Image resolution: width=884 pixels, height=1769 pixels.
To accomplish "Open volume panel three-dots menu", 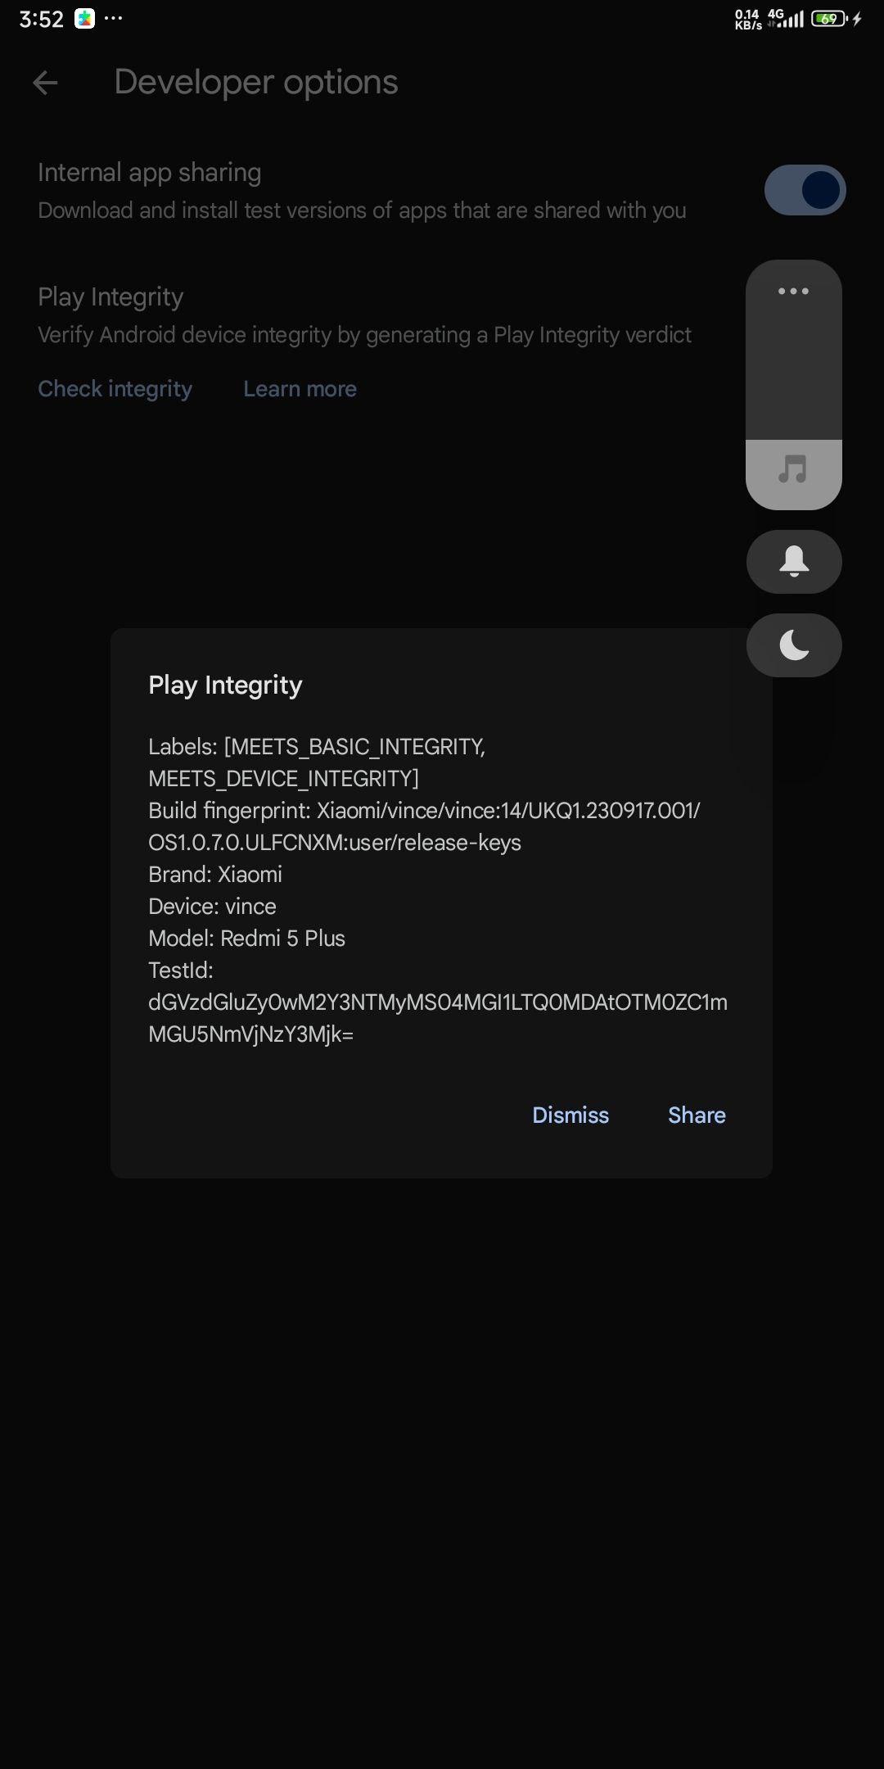I will point(793,291).
